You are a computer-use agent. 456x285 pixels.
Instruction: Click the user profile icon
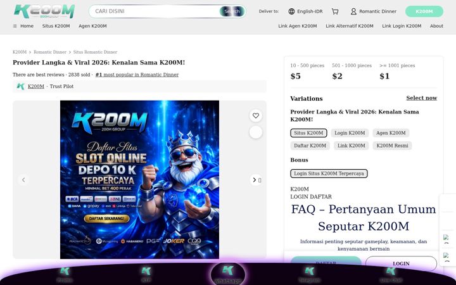353,11
